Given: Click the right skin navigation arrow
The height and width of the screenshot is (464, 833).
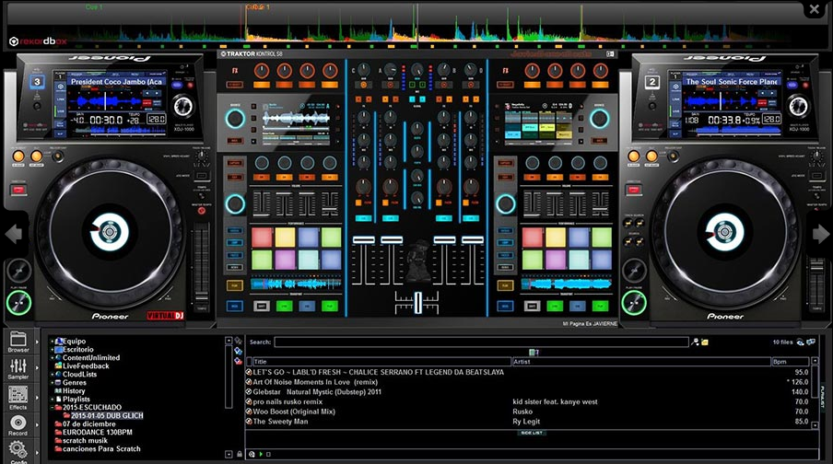Looking at the screenshot, I should (x=821, y=233).
